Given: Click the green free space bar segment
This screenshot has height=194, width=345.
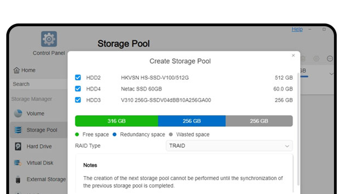Looking at the screenshot, I should point(117,121).
